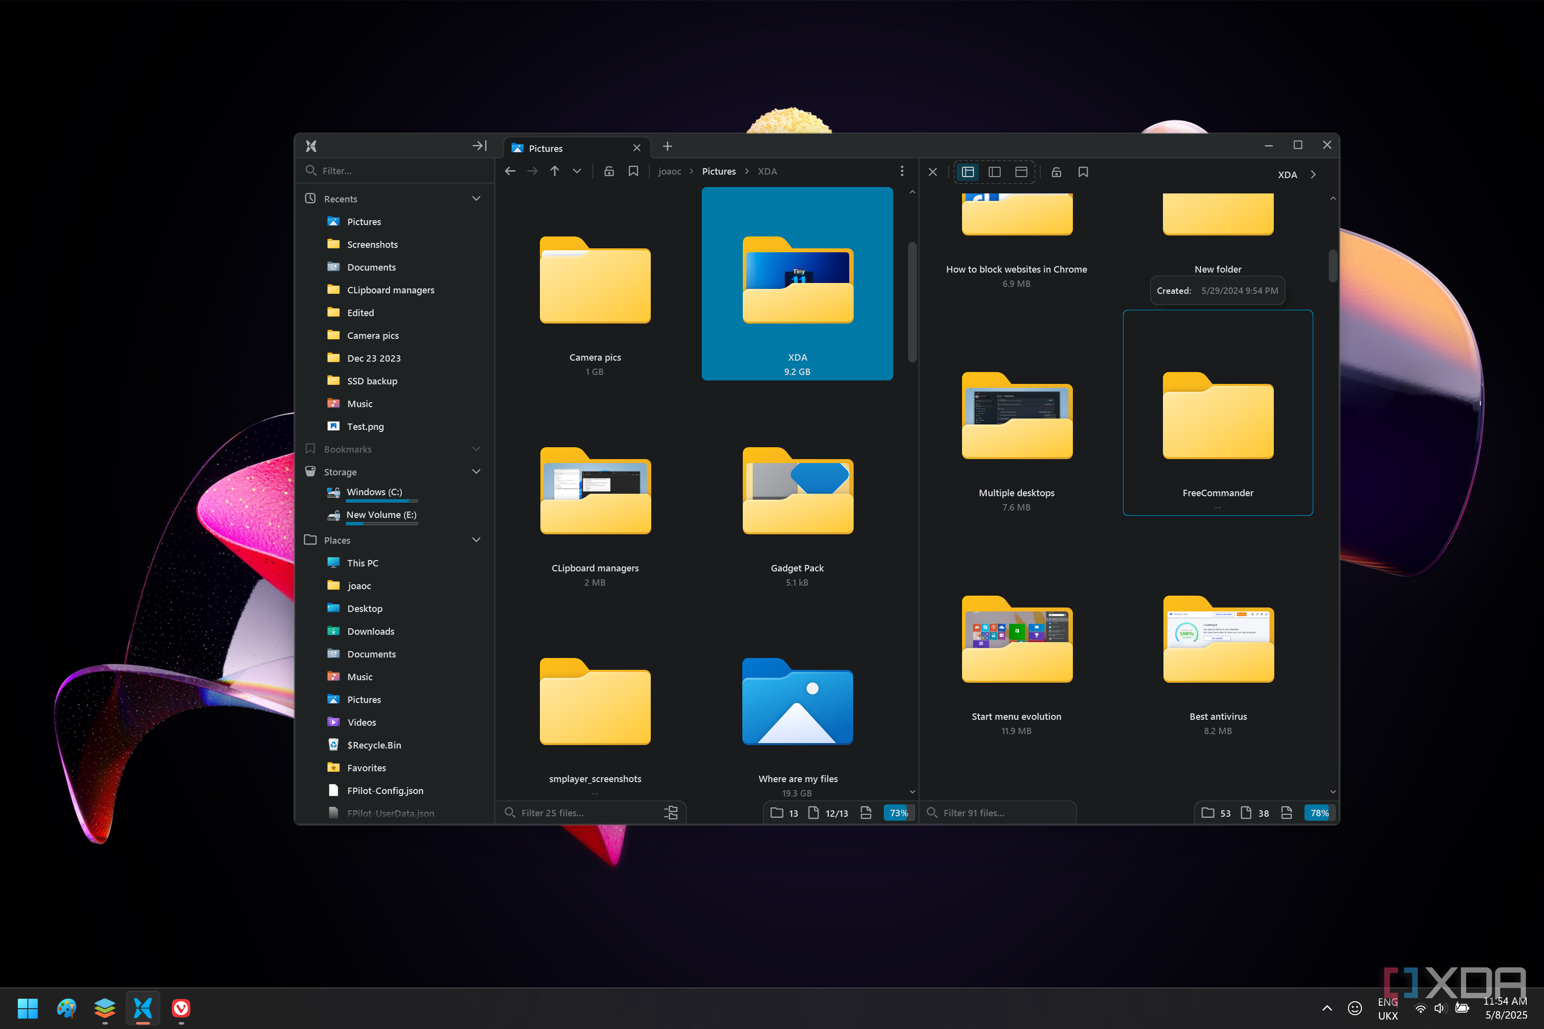Select the FreeCommander folder
This screenshot has height=1029, width=1544.
1218,413
